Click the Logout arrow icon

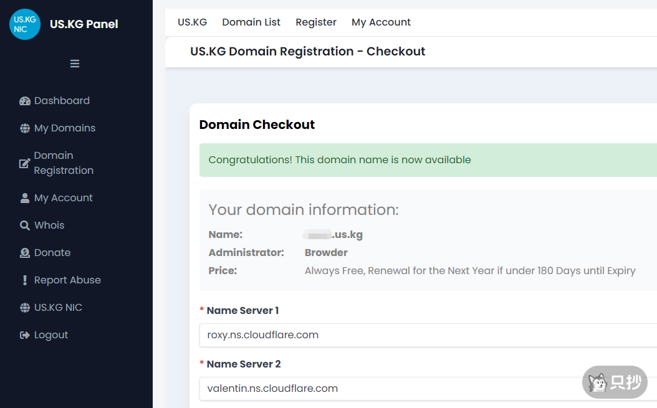point(25,335)
